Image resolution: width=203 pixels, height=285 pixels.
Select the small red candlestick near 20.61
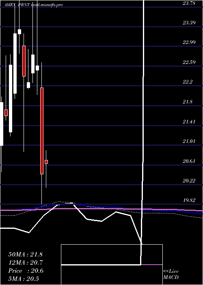click(x=46, y=162)
